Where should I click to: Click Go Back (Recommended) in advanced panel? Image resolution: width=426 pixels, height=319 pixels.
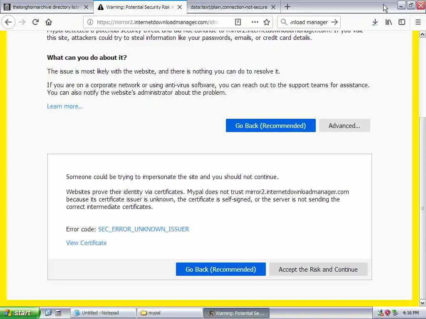click(220, 269)
